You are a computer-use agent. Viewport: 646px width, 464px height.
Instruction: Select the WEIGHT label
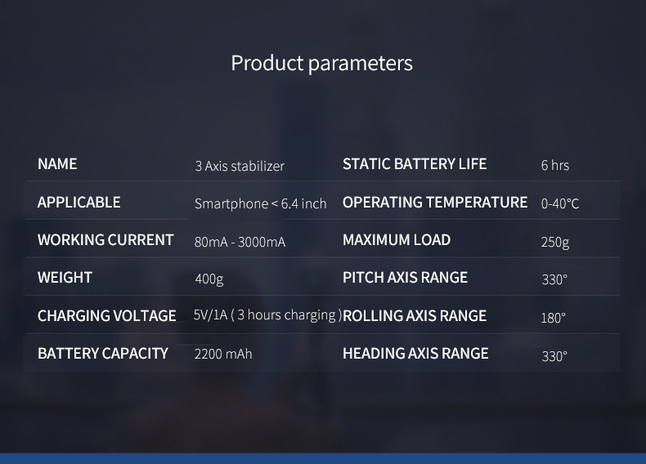65,278
